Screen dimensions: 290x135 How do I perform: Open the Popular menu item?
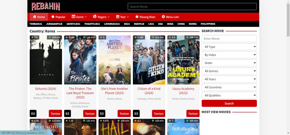(58, 17)
